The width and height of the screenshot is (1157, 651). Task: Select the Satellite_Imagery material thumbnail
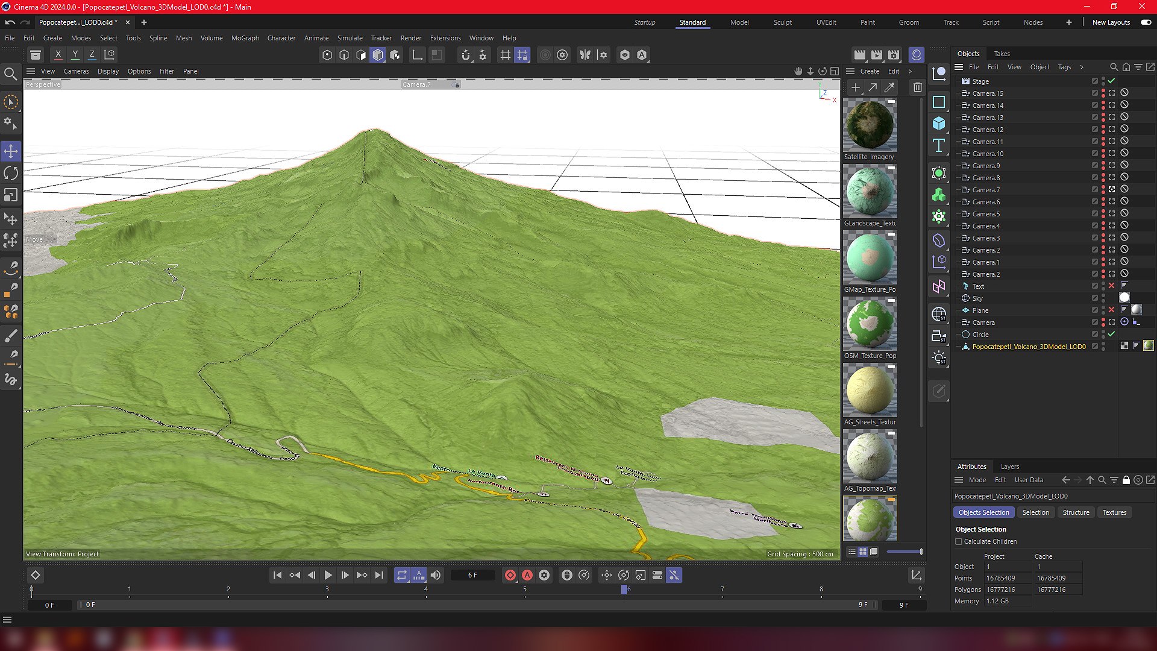click(870, 125)
